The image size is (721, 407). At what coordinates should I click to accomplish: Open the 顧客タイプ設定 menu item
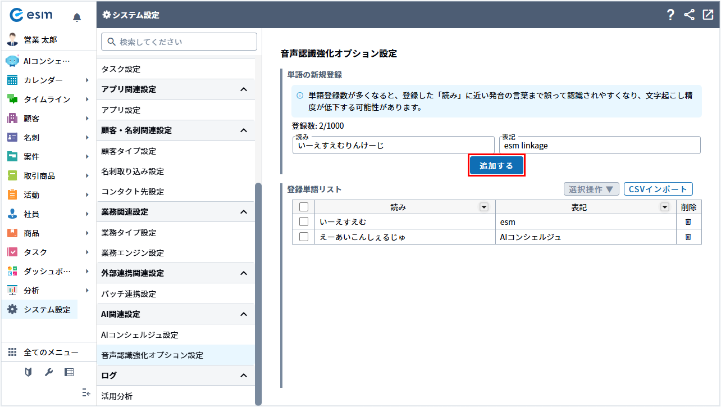129,151
